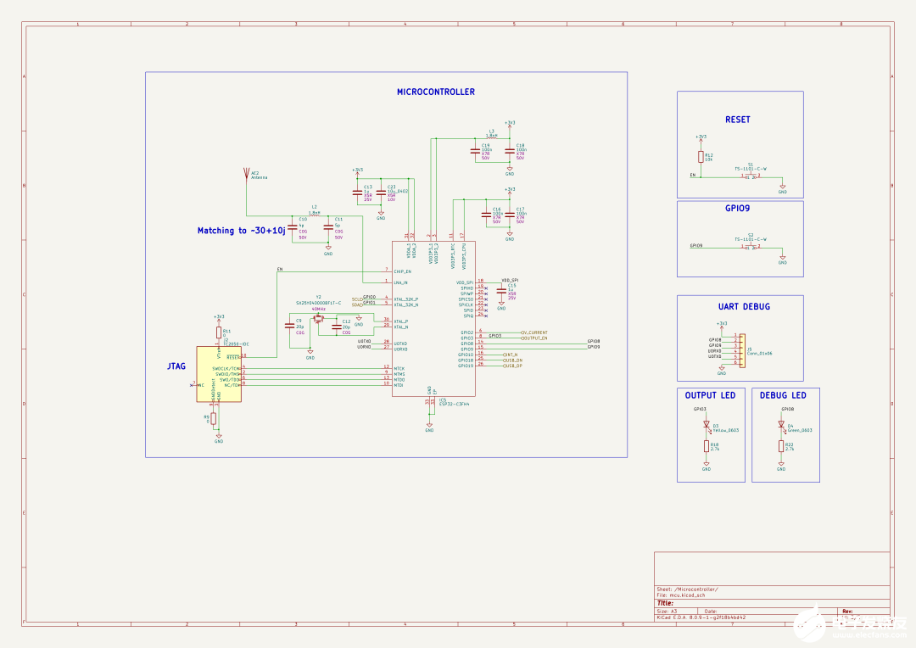Screen dimensions: 916x648
Task: Select the R12 10k pull-up resistor
Action: tap(701, 157)
